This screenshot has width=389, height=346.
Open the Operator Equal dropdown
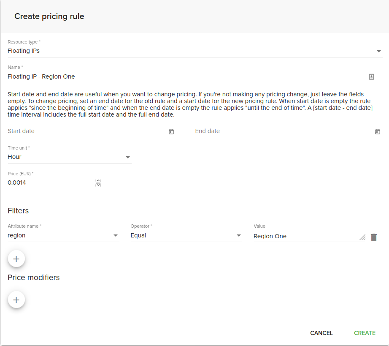click(186, 235)
